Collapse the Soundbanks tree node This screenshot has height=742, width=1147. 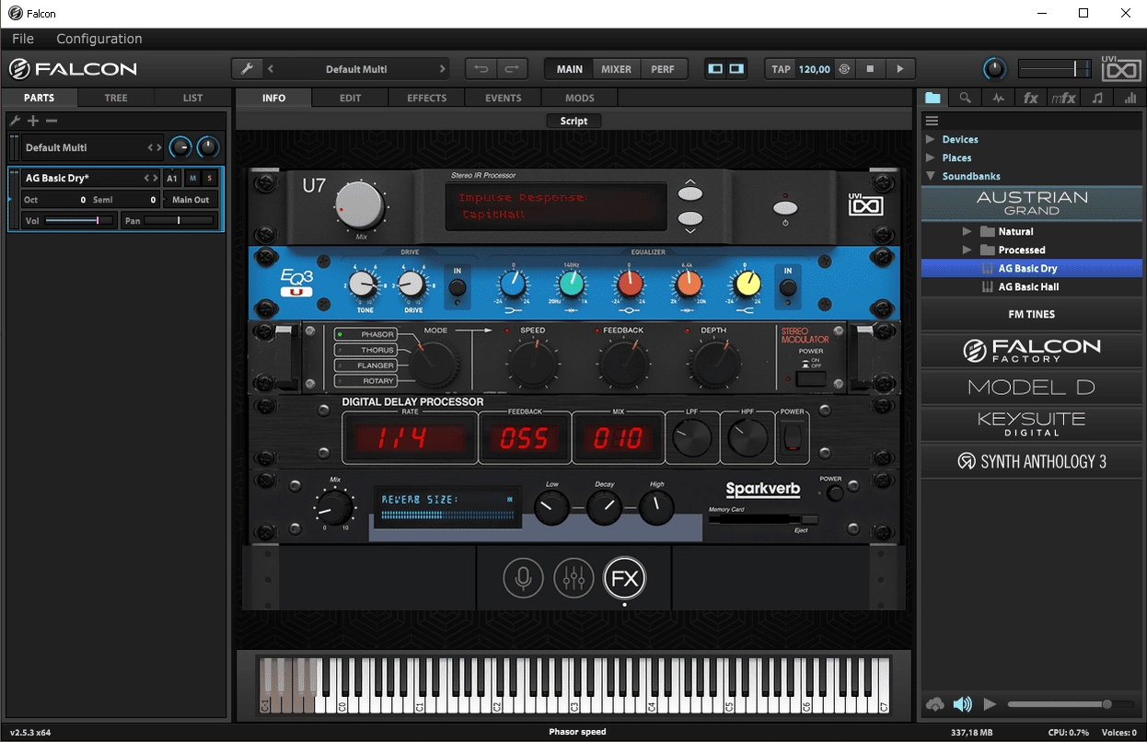[931, 176]
